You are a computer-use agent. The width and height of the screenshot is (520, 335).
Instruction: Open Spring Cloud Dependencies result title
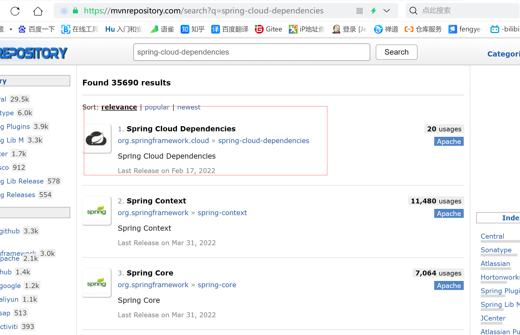(181, 129)
